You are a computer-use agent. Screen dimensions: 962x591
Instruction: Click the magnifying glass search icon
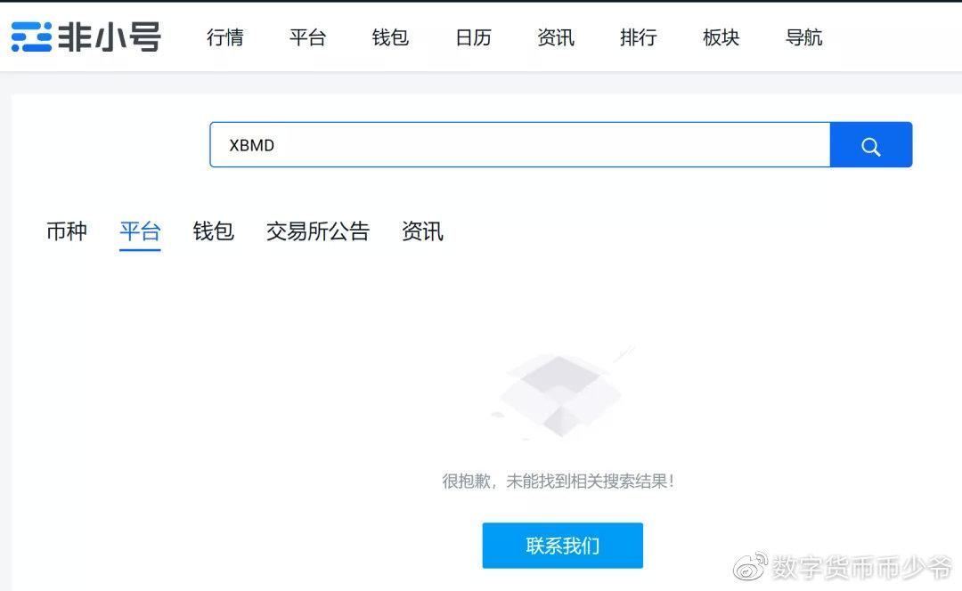(x=870, y=144)
